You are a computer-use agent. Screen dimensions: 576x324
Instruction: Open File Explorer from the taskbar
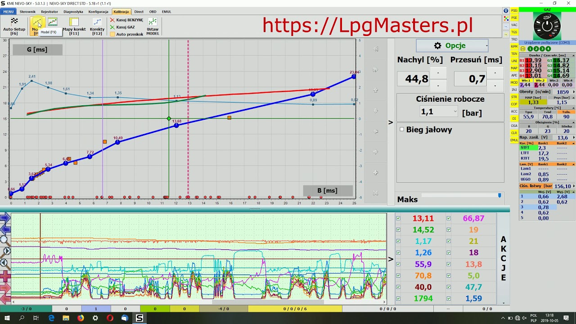pos(66,318)
